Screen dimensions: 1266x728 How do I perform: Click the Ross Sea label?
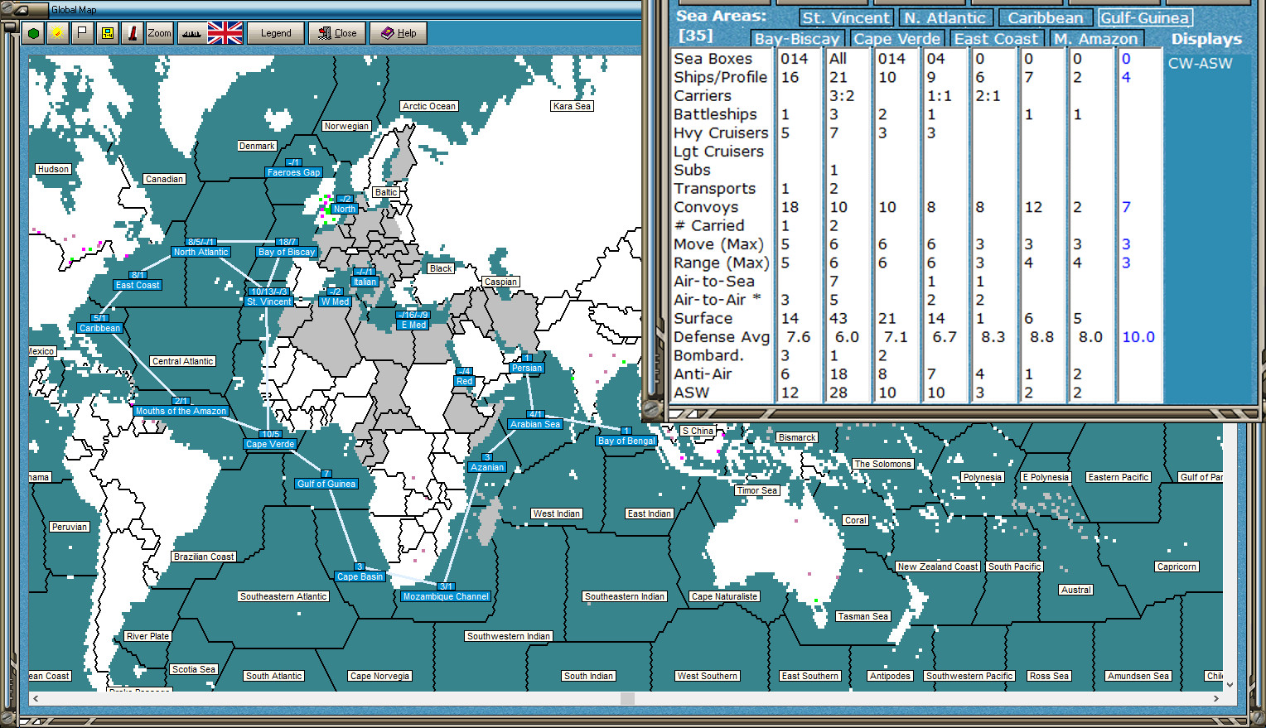pos(1049,676)
